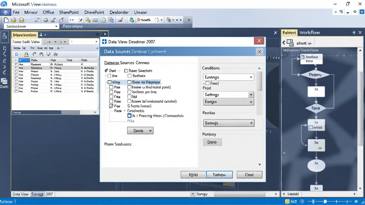Toggle the 'Bane Siraolon' checkbox

point(126,71)
